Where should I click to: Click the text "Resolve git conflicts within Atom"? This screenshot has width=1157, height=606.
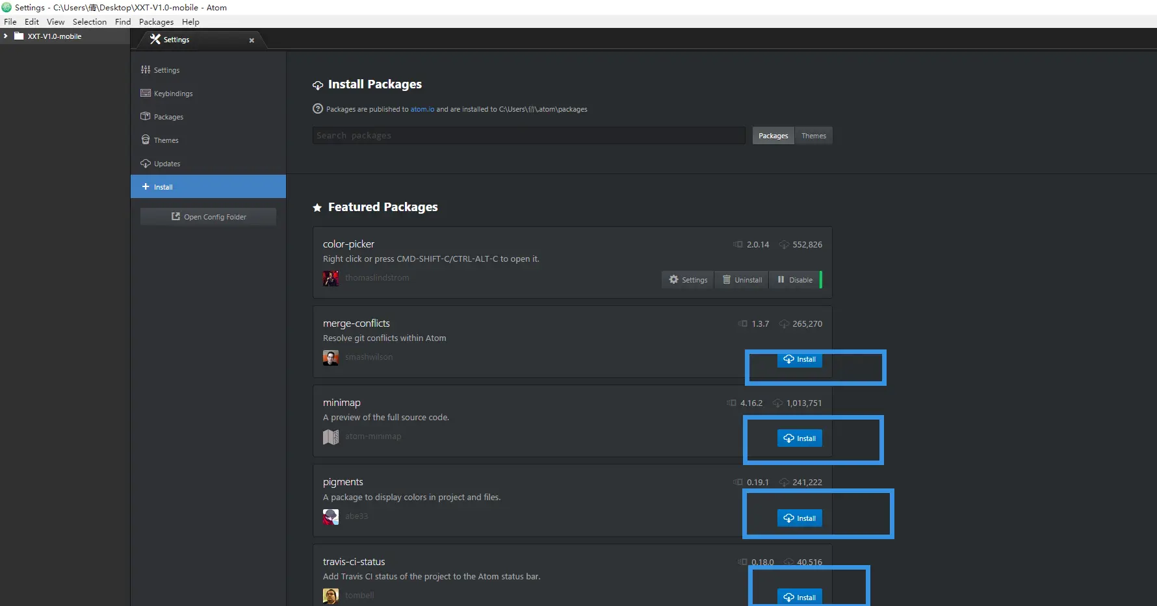click(385, 338)
